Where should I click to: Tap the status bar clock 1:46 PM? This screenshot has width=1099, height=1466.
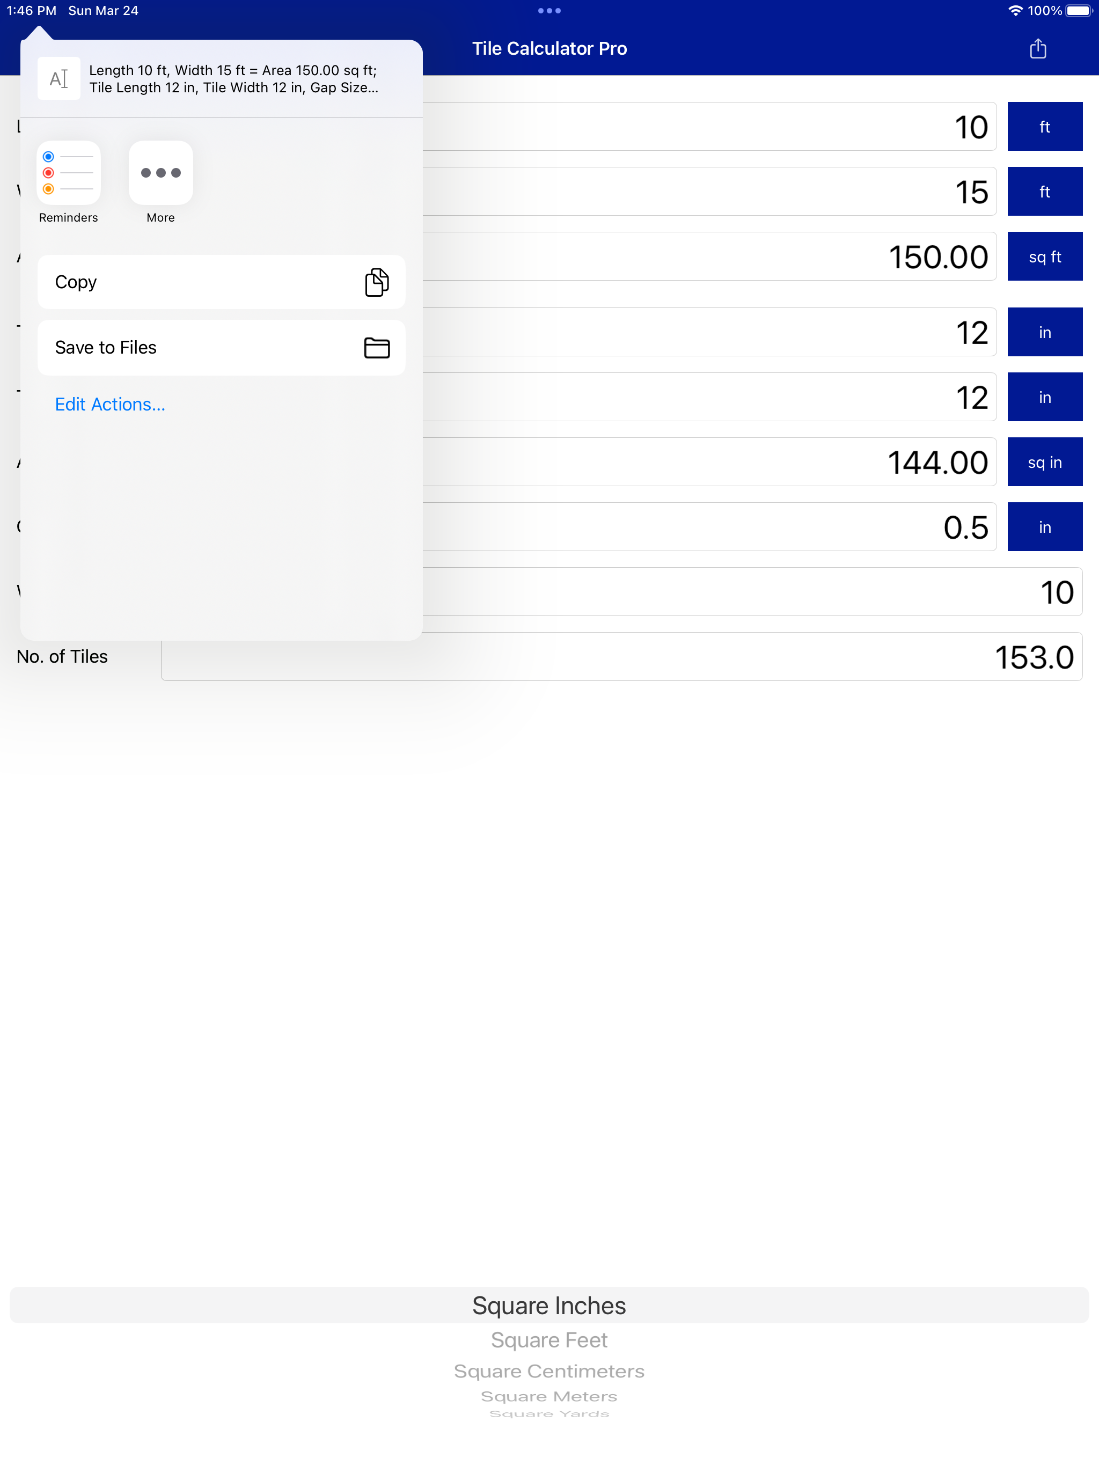click(31, 11)
